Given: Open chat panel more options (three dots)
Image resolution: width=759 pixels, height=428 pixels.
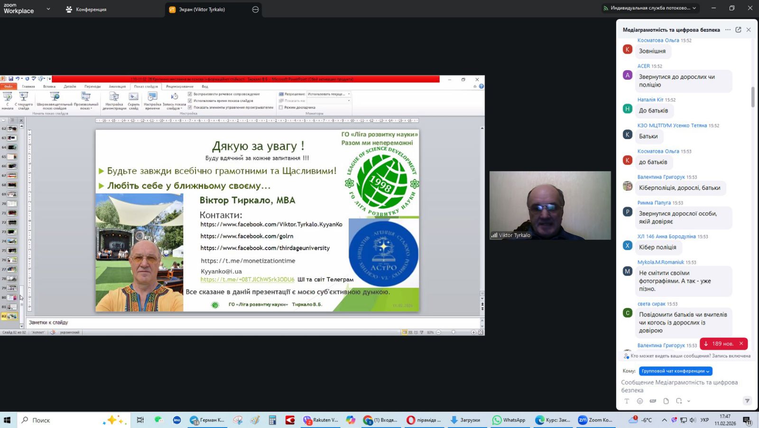Looking at the screenshot, I should (x=728, y=29).
